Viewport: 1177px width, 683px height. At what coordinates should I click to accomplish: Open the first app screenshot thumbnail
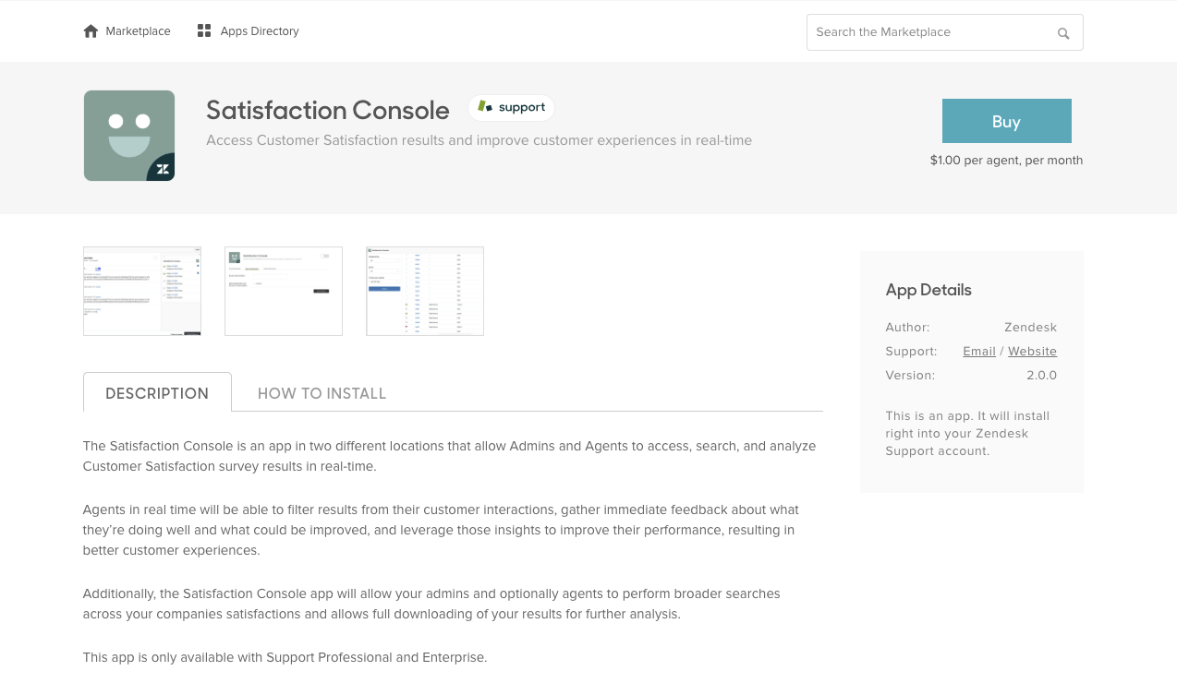142,291
